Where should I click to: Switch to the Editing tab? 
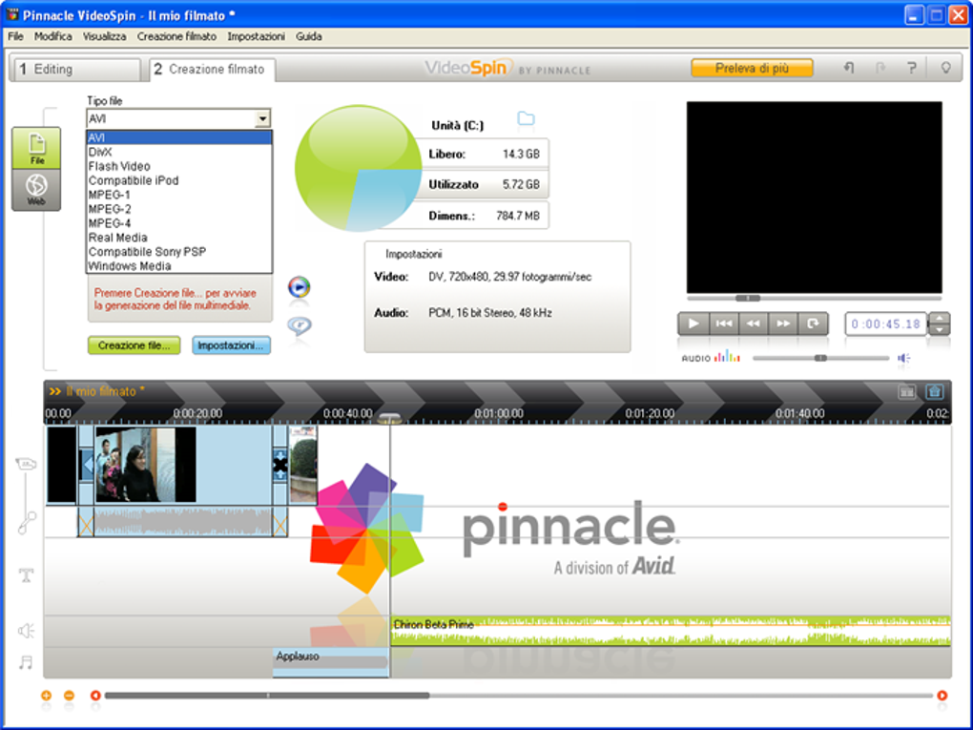coord(75,70)
